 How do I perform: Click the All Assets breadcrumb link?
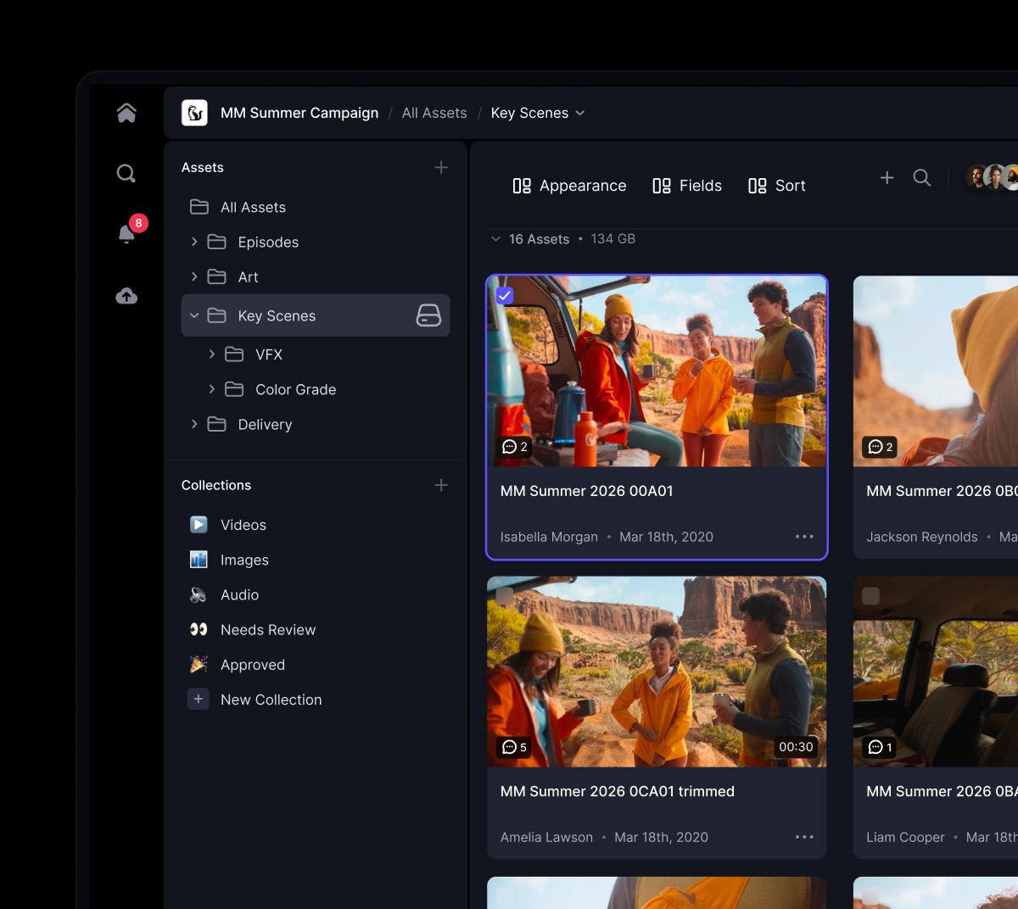[433, 112]
